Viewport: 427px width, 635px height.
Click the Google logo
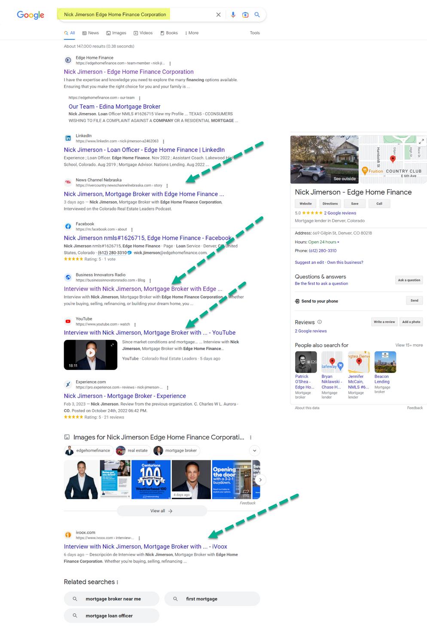point(30,15)
